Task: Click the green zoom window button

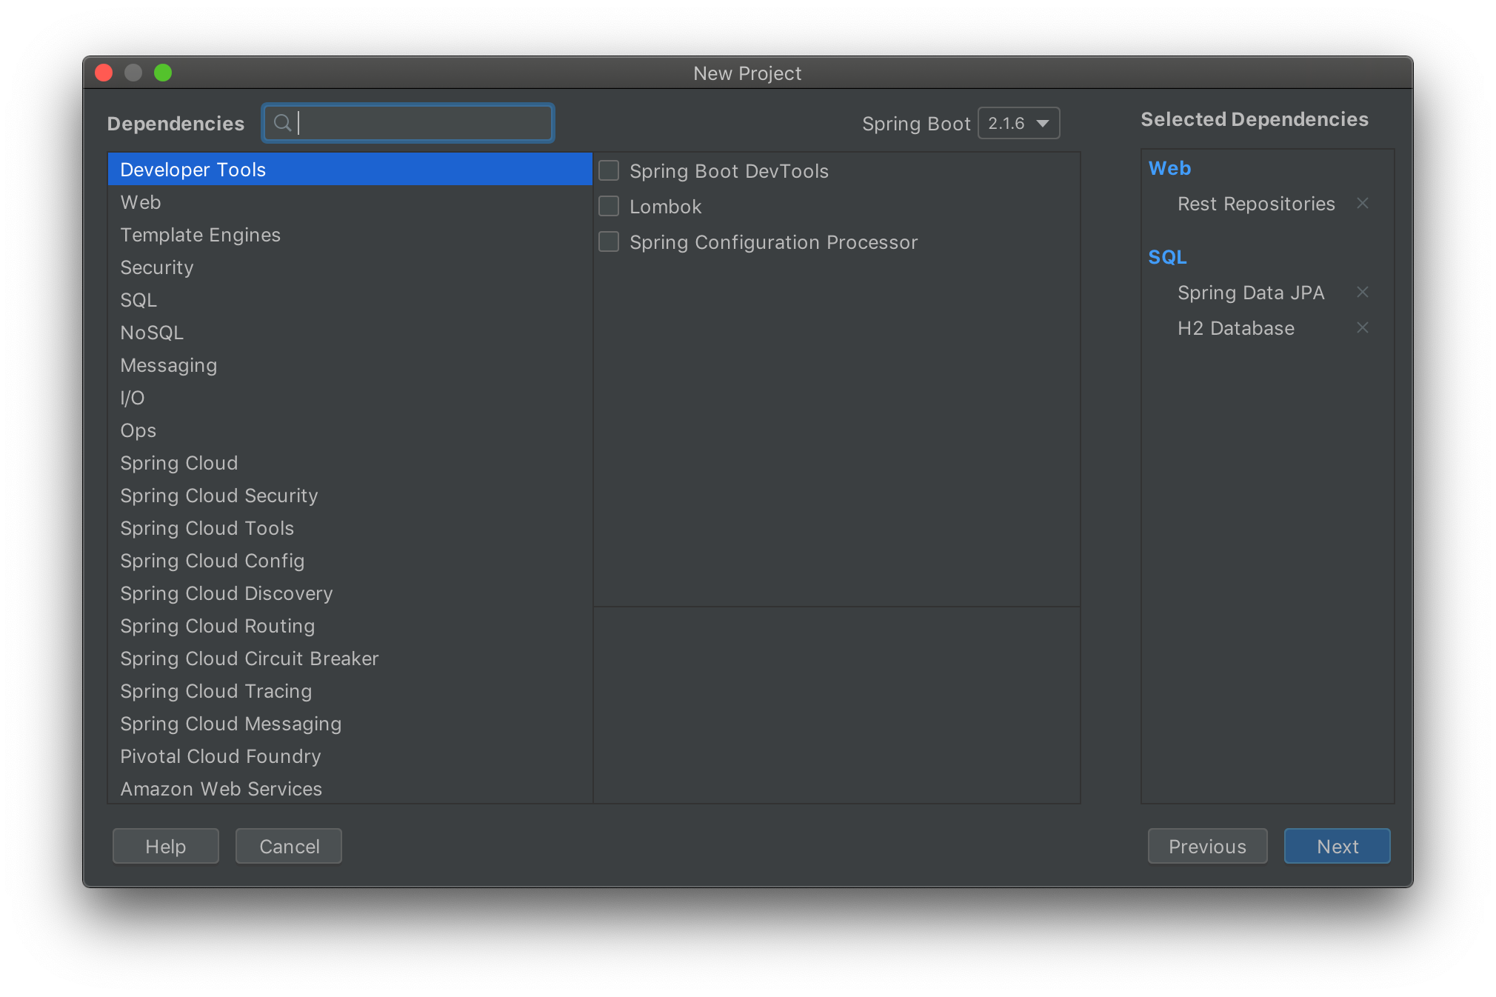Action: (163, 73)
